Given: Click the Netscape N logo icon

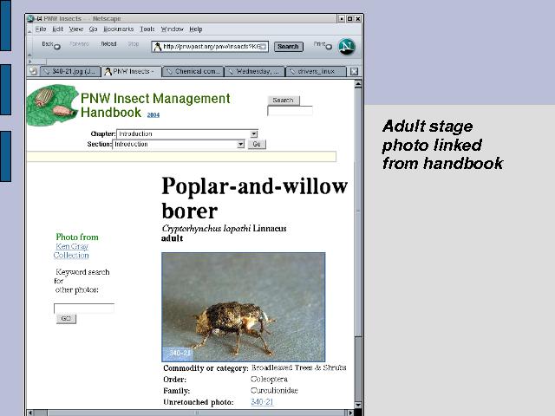Looking at the screenshot, I should 347,47.
